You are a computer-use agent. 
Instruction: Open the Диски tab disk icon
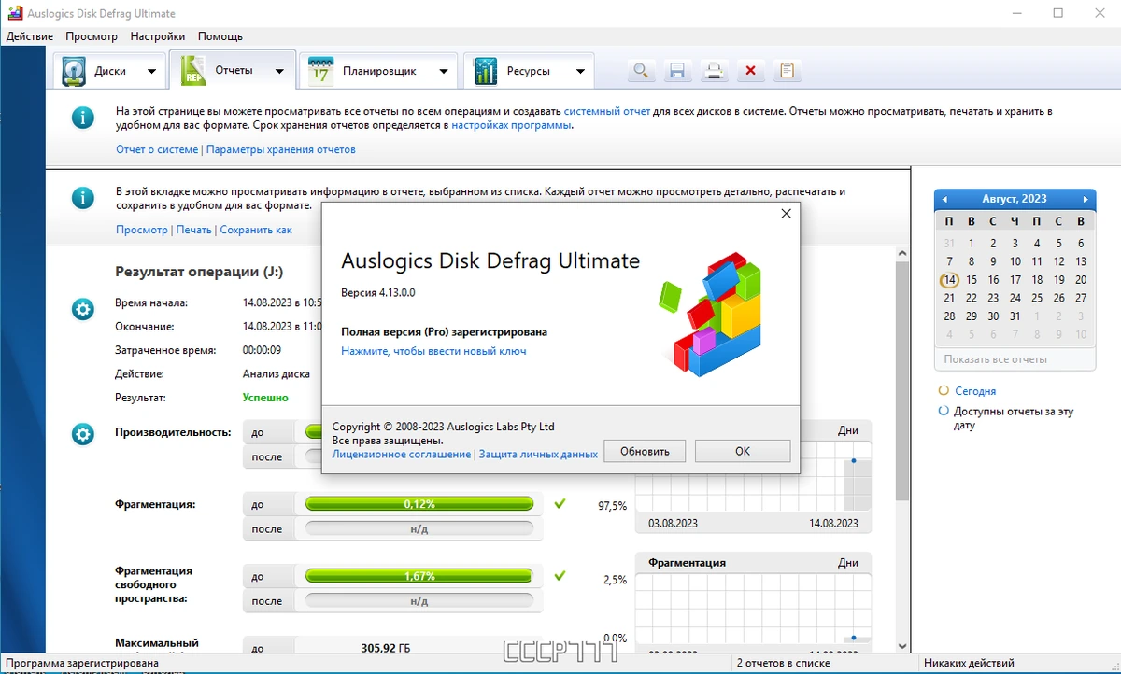click(75, 71)
